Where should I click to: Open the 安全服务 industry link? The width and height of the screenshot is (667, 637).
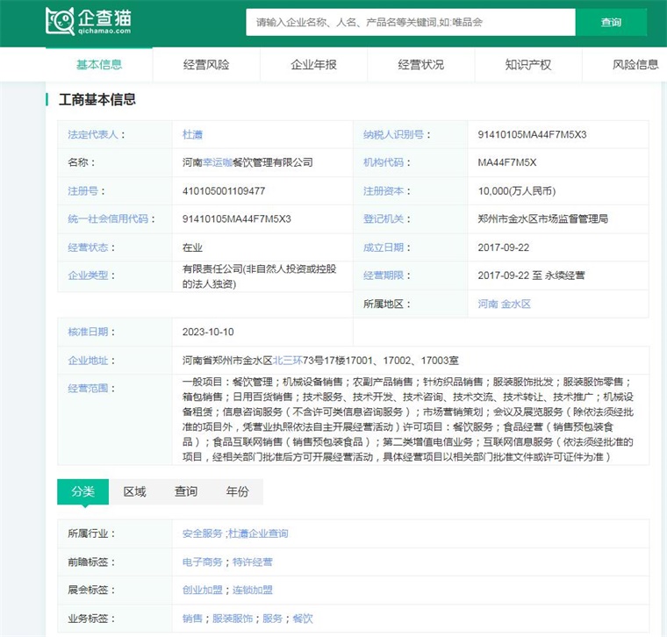pos(203,533)
